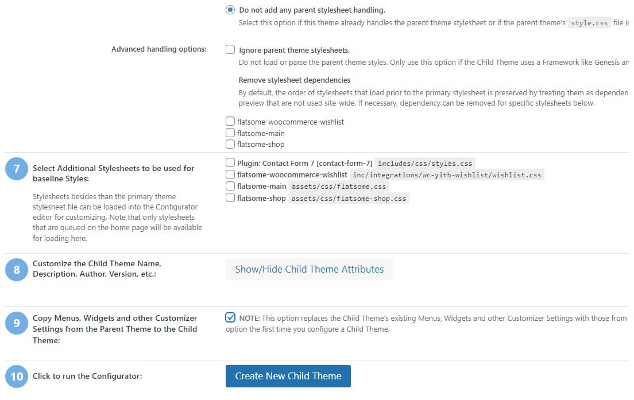This screenshot has width=634, height=400.
Task: Click the step 7 numbered circle icon
Action: (17, 168)
